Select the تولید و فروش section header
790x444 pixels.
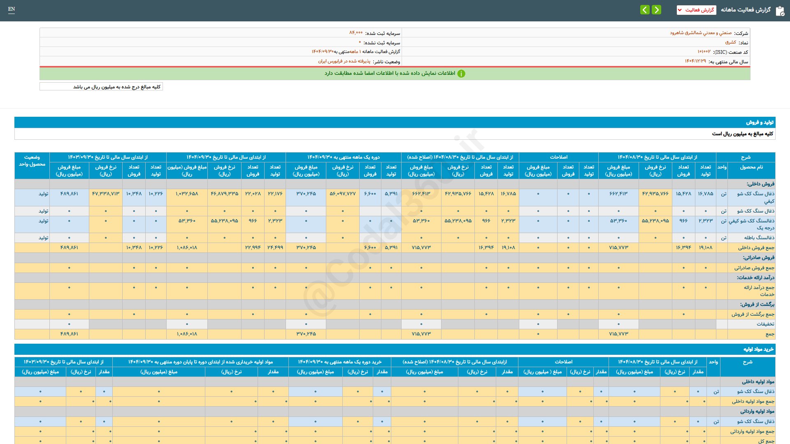click(x=760, y=123)
